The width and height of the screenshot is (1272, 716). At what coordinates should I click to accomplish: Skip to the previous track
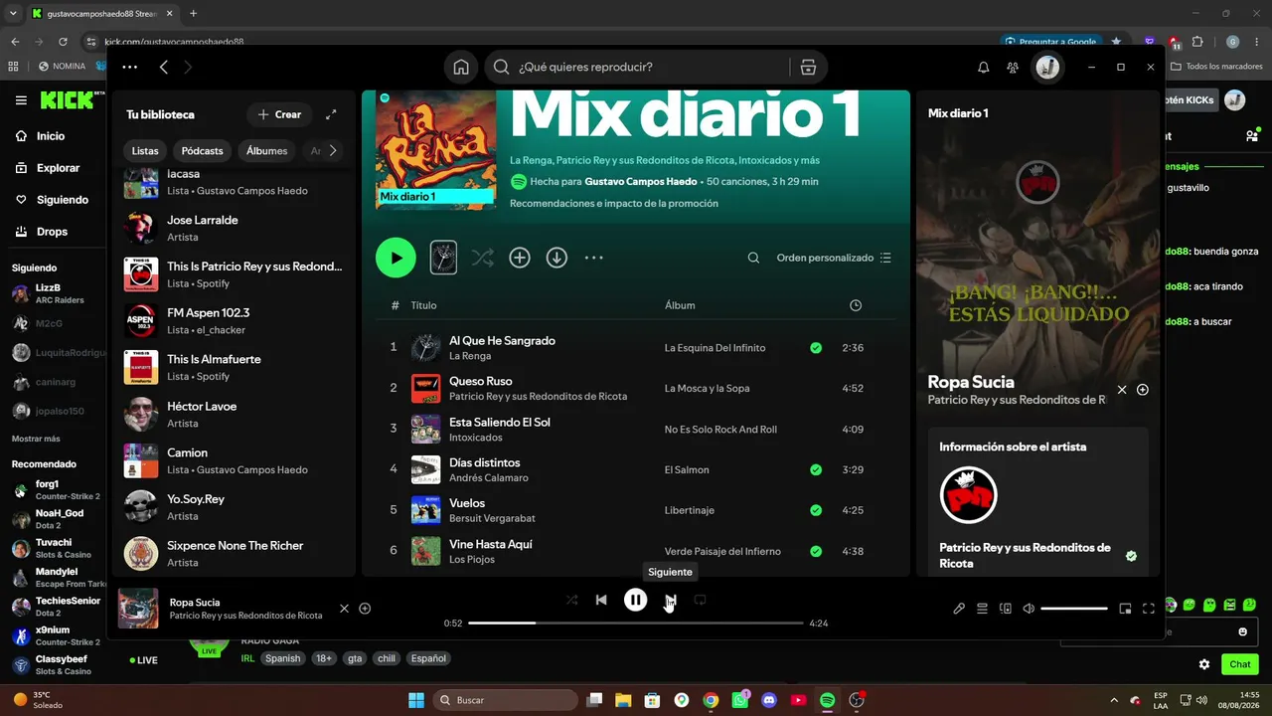click(601, 600)
